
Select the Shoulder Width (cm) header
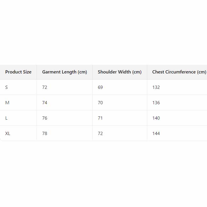tap(120, 72)
